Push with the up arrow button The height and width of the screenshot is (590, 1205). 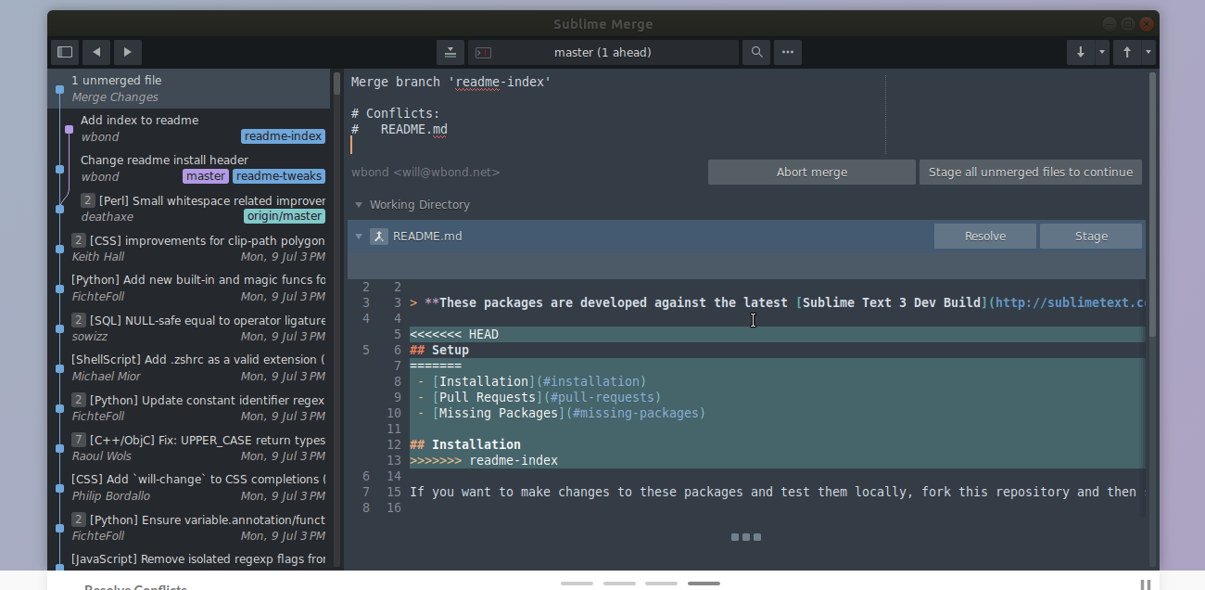[x=1127, y=52]
